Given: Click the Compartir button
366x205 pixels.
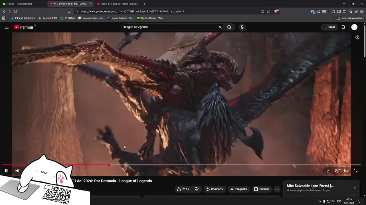Looking at the screenshot, I should pos(215,189).
